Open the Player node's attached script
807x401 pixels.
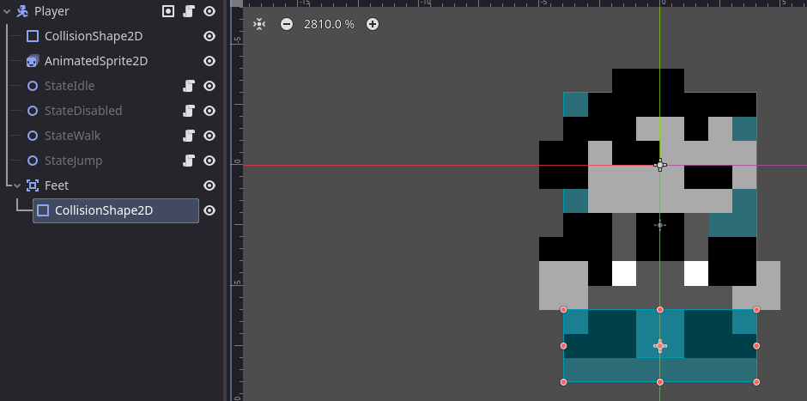pyautogui.click(x=189, y=11)
